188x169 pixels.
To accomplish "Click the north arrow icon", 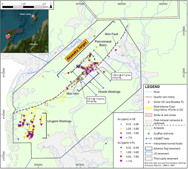I will pyautogui.click(x=51, y=6).
